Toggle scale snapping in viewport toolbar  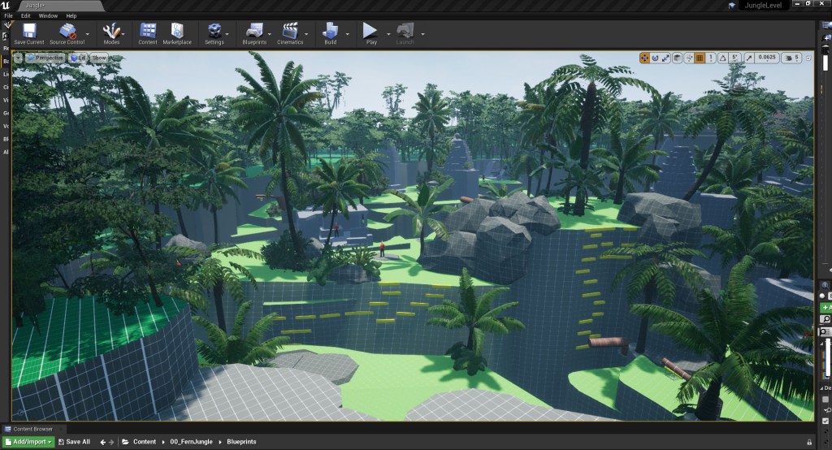(x=748, y=58)
